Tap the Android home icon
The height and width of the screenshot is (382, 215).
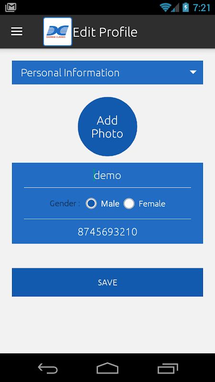(107, 368)
